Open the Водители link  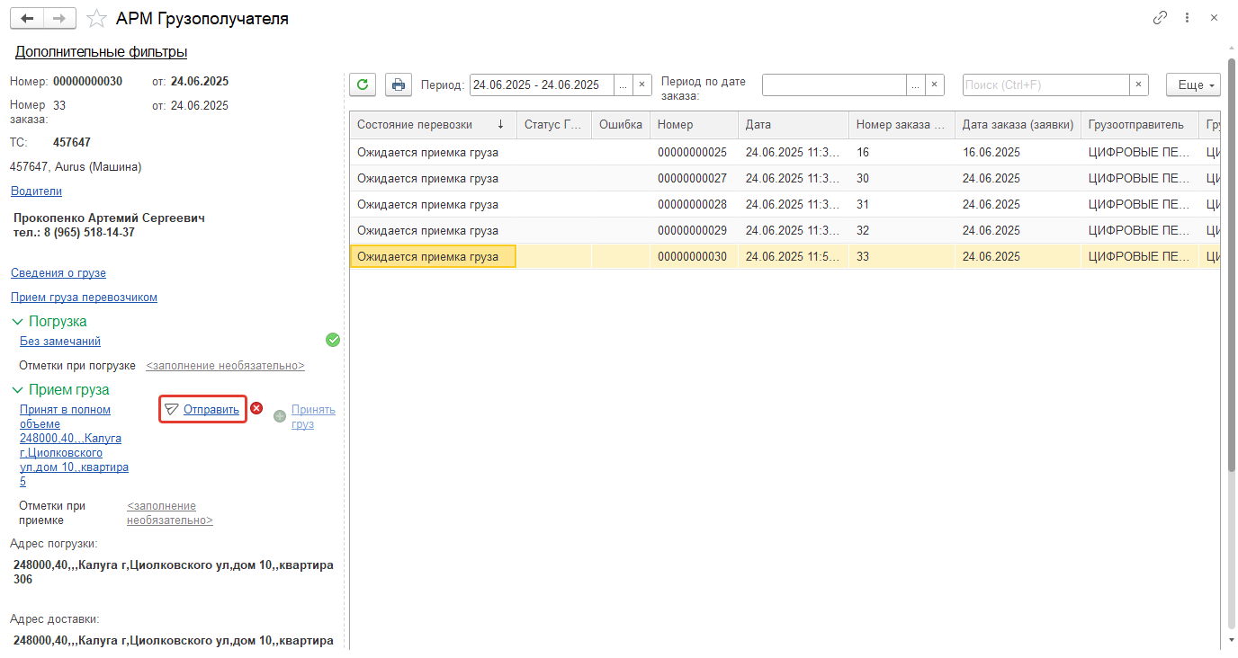[36, 191]
